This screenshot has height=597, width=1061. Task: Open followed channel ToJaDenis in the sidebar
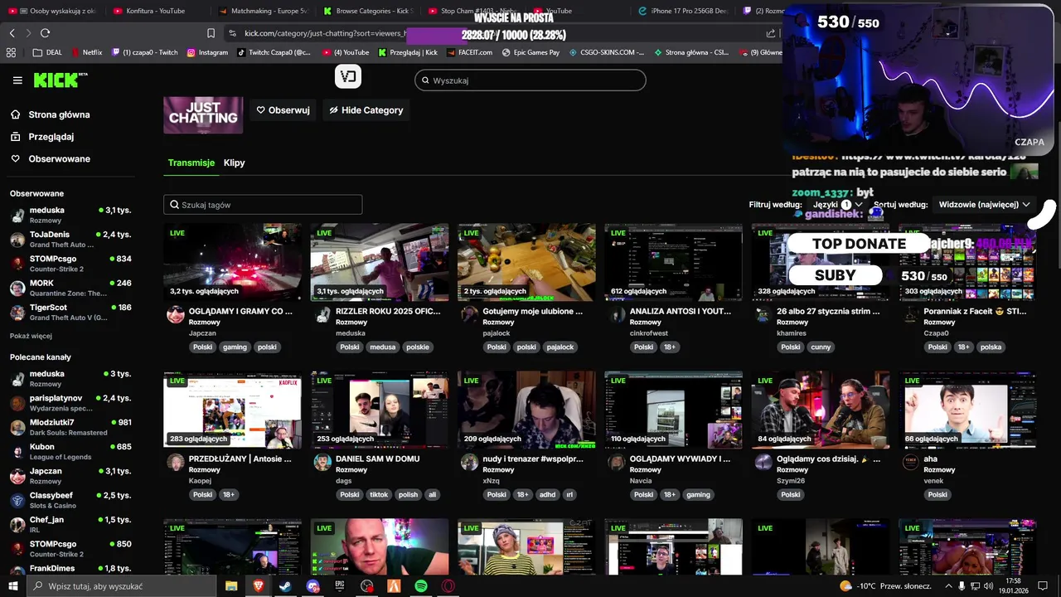[x=70, y=240]
